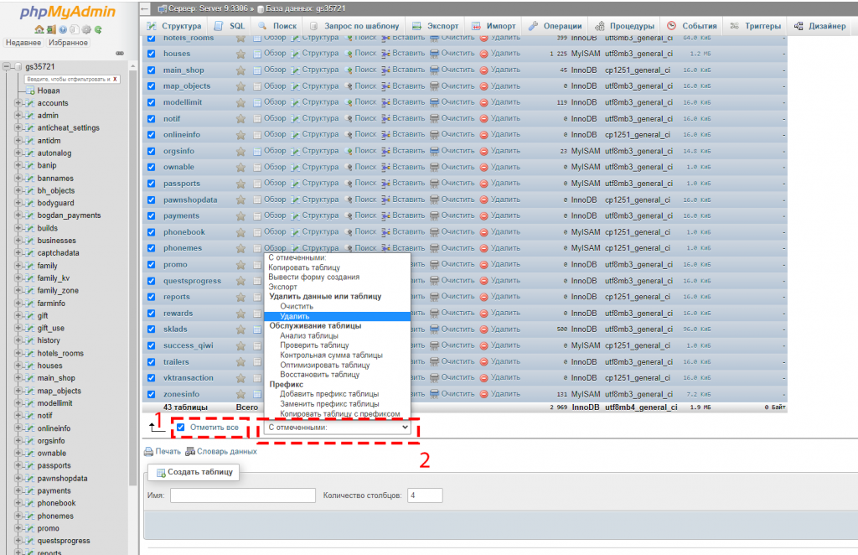This screenshot has height=555, width=858.
Task: Uncheck the Отметить все checkbox
Action: pyautogui.click(x=180, y=428)
